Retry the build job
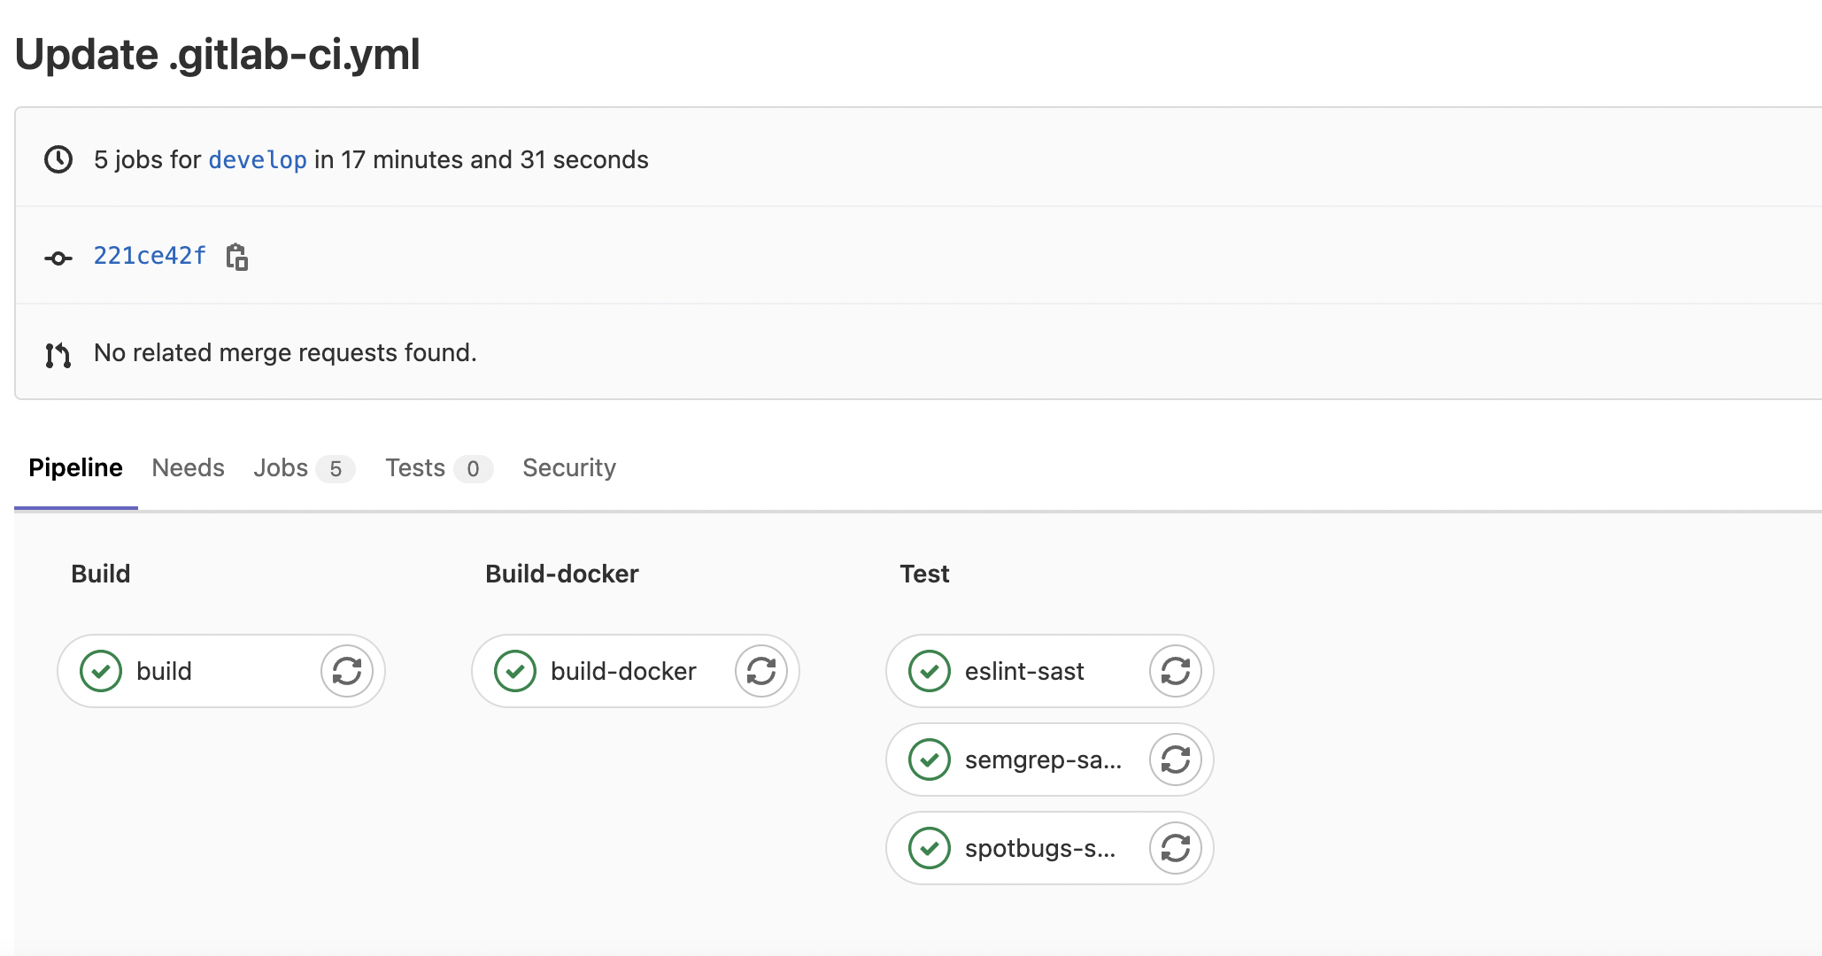 pos(346,671)
